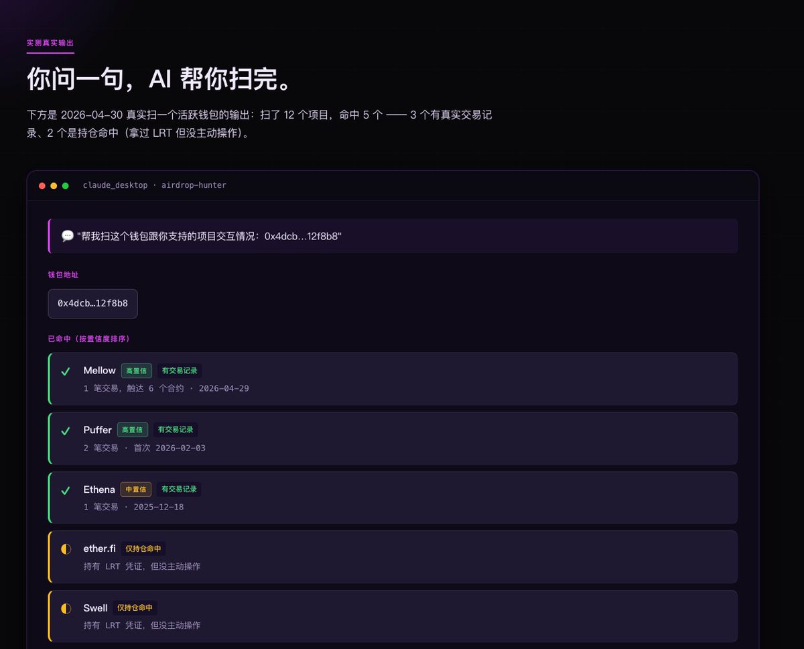The width and height of the screenshot is (804, 649).
Task: Click the yellow dot in the mock window title bar
Action: click(54, 186)
